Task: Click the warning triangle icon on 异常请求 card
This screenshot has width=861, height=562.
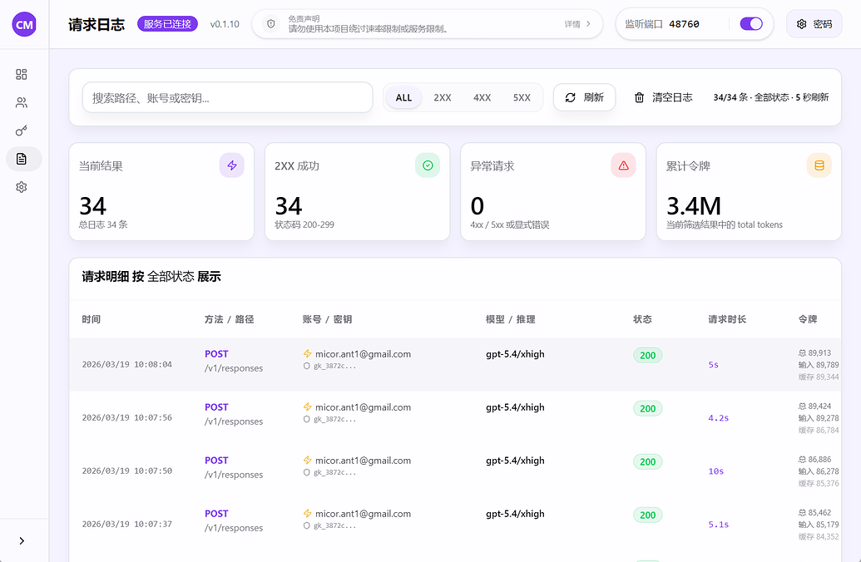Action: click(x=623, y=165)
